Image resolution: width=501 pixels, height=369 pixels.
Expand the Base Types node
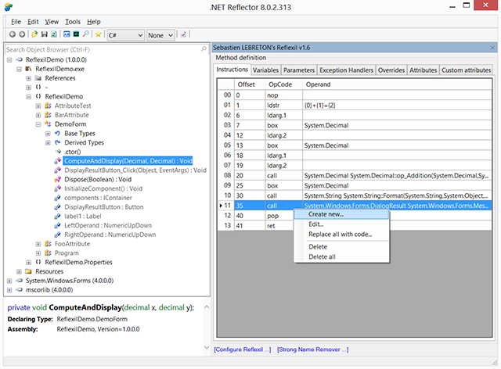(x=48, y=134)
